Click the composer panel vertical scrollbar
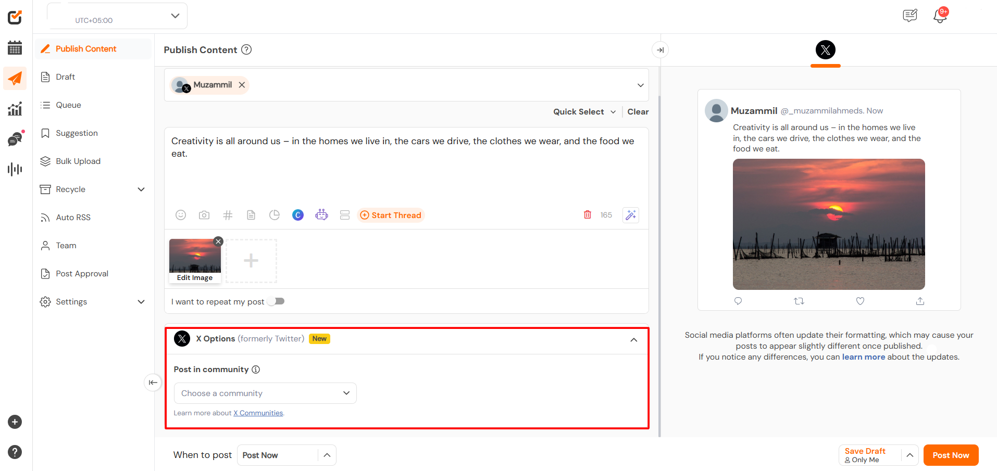 pos(659,265)
